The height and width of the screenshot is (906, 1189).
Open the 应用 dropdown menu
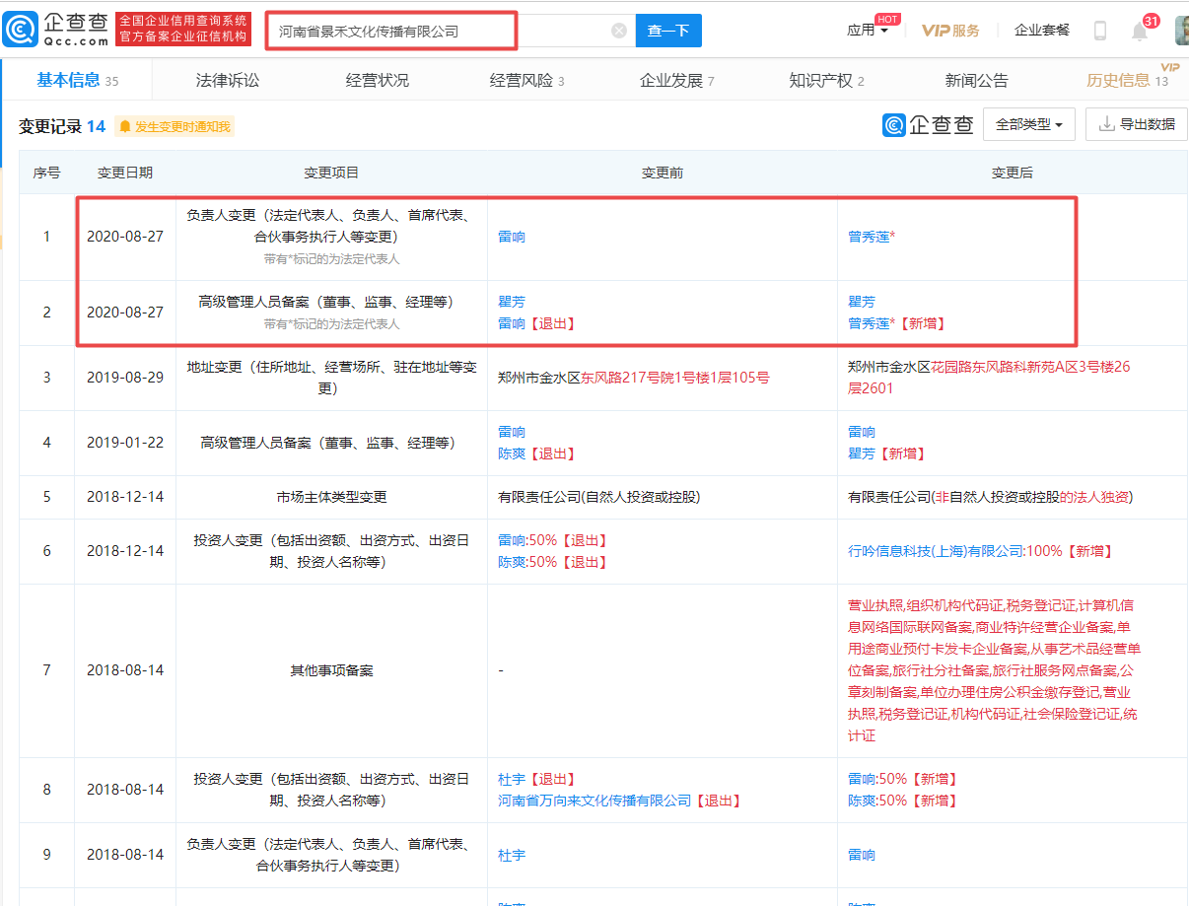(867, 31)
